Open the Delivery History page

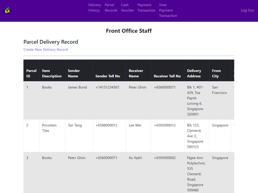coord(94,8)
